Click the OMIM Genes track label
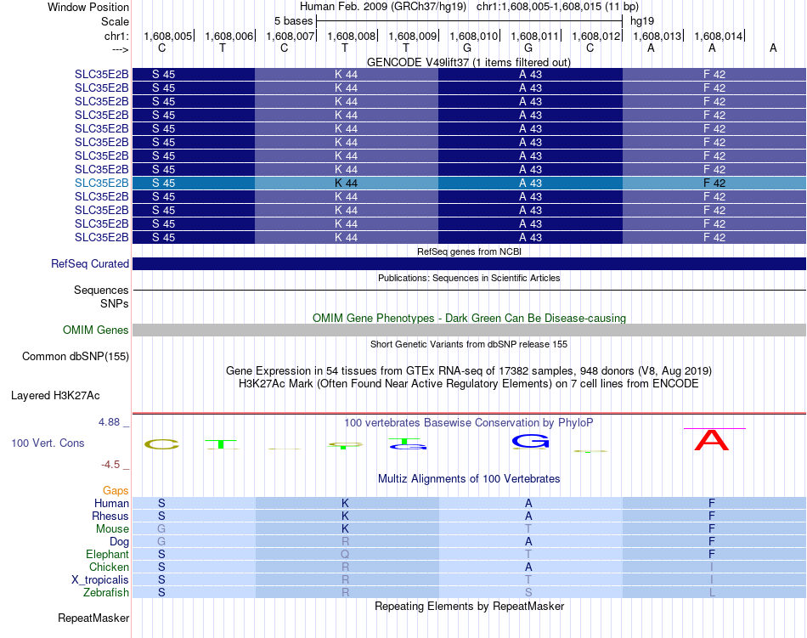Viewport: 807px width, 638px height. 95,330
